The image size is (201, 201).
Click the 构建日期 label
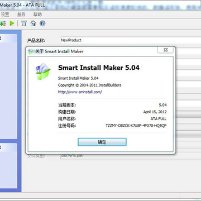pos(67,112)
